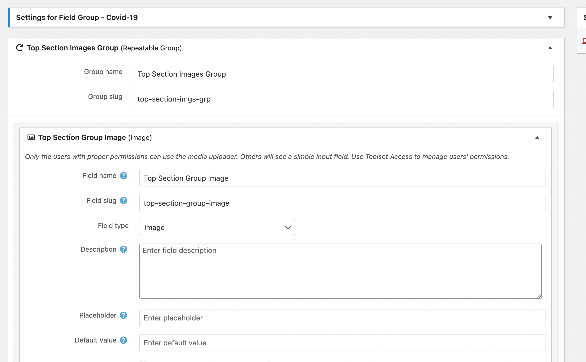
Task: Click the Field type label
Action: pos(113,226)
